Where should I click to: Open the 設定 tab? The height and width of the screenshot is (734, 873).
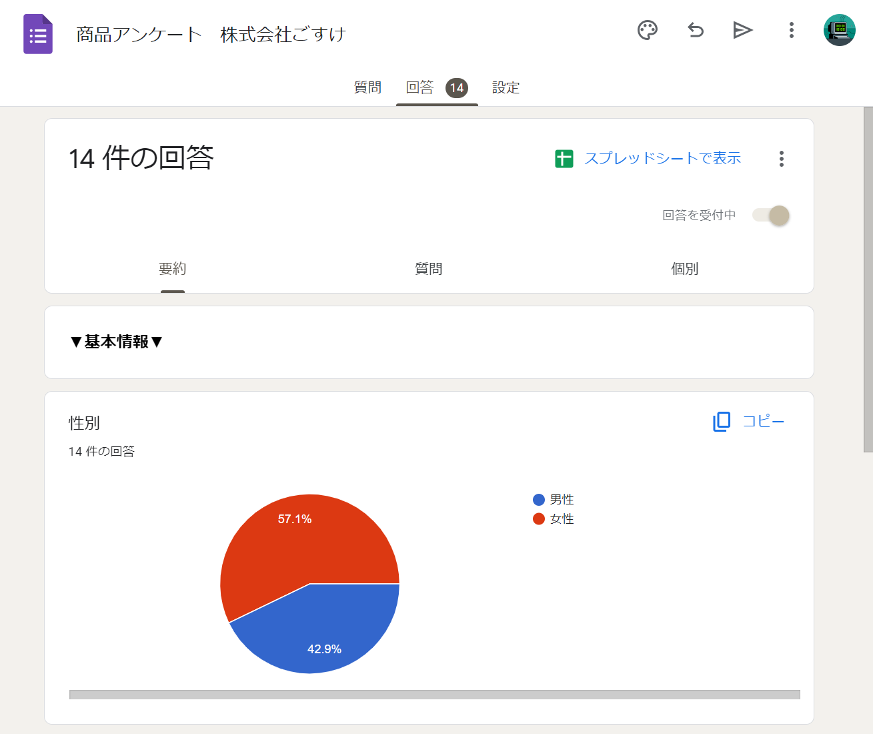click(506, 87)
